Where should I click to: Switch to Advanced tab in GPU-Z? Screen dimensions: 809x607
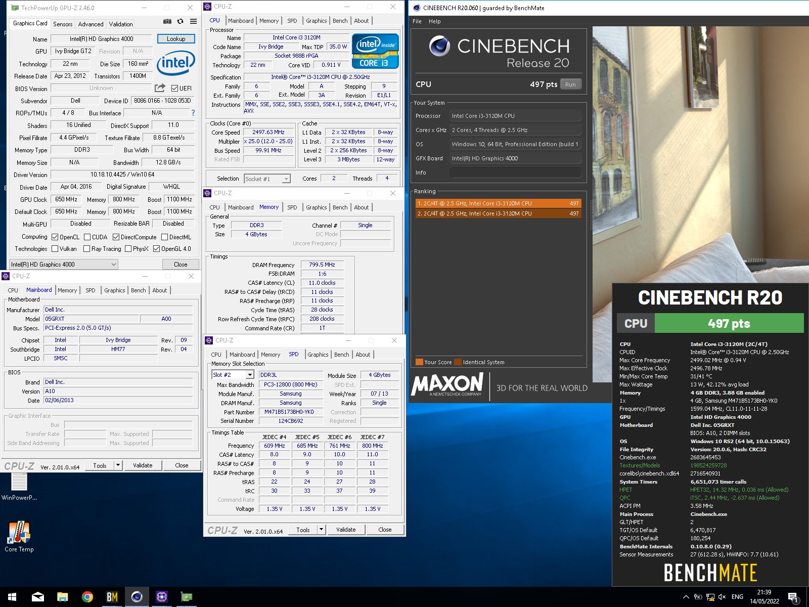pos(91,24)
